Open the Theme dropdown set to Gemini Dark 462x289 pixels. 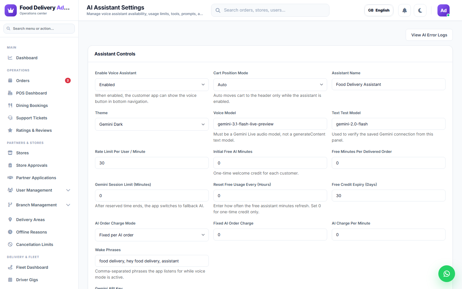[152, 124]
